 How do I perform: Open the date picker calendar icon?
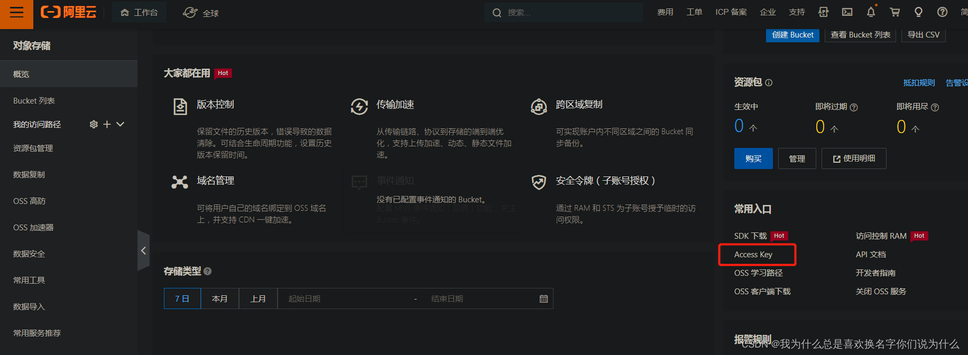pos(543,299)
